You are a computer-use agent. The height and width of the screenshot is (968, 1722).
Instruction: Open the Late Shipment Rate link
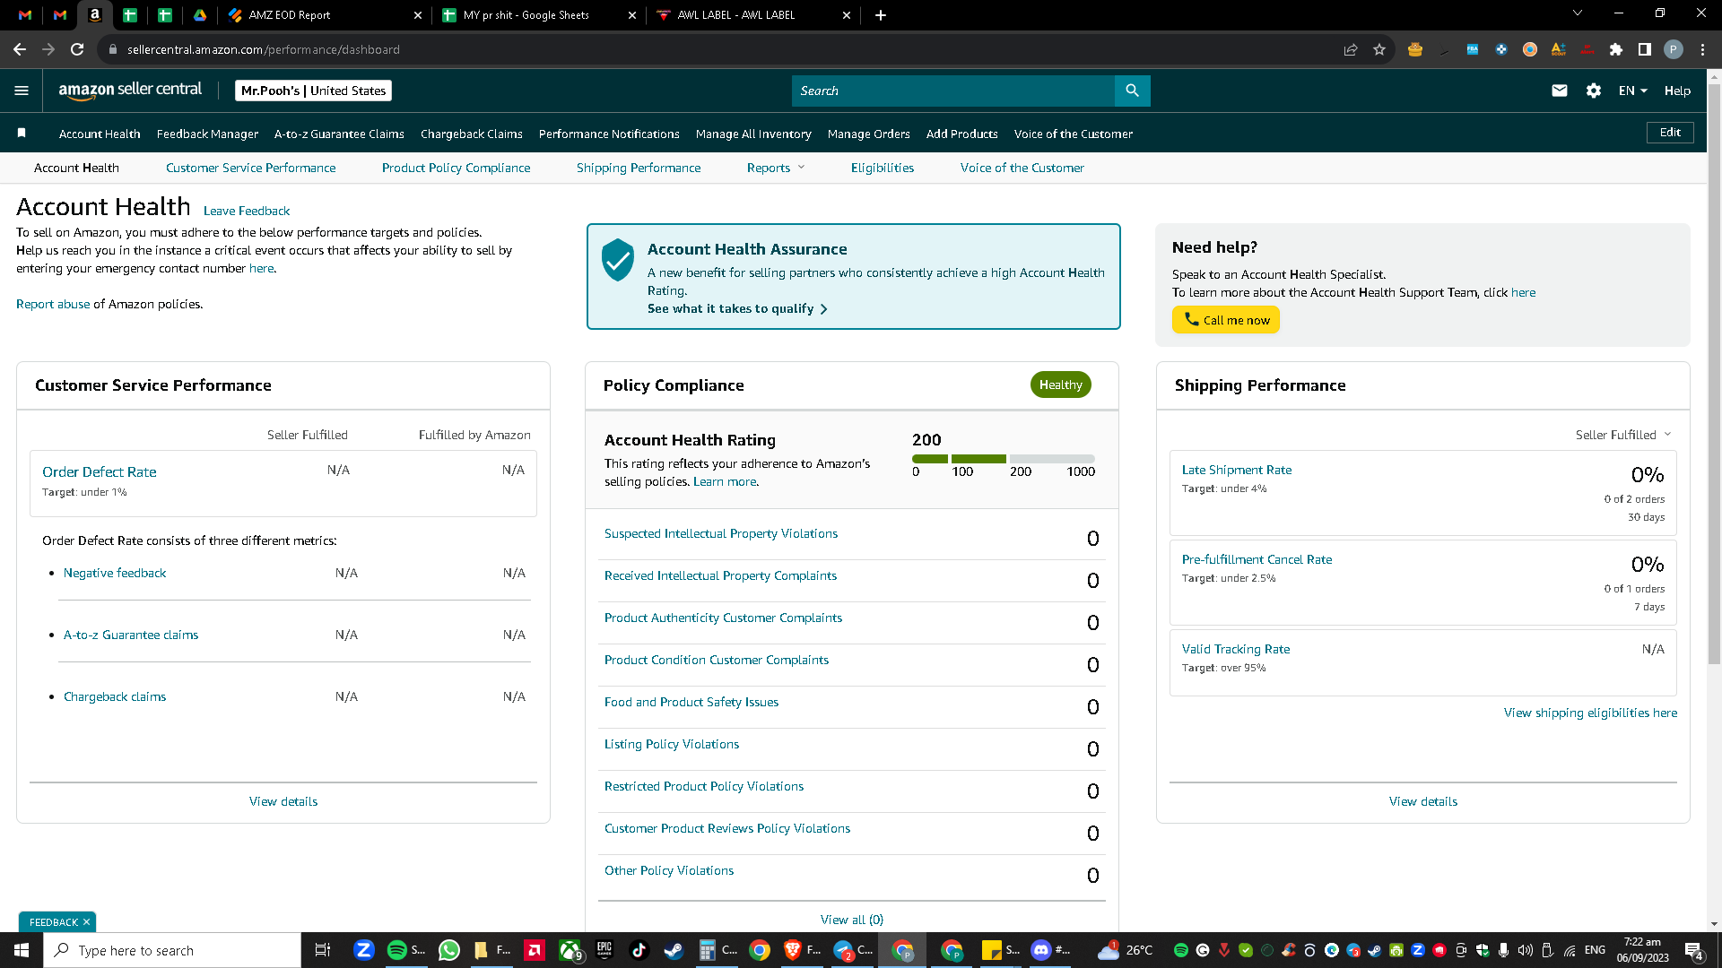pyautogui.click(x=1237, y=470)
